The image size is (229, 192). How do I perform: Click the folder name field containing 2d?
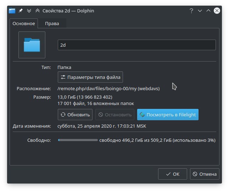point(137,45)
